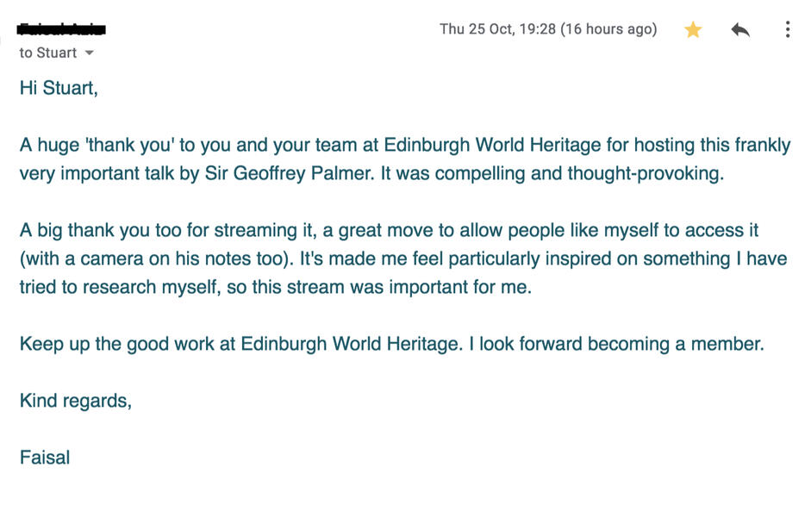The image size is (811, 517).
Task: Click the redacted sender name
Action: pos(62,30)
